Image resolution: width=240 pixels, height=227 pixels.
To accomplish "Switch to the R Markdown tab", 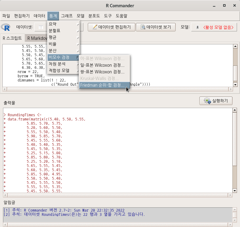I will 37,38.
